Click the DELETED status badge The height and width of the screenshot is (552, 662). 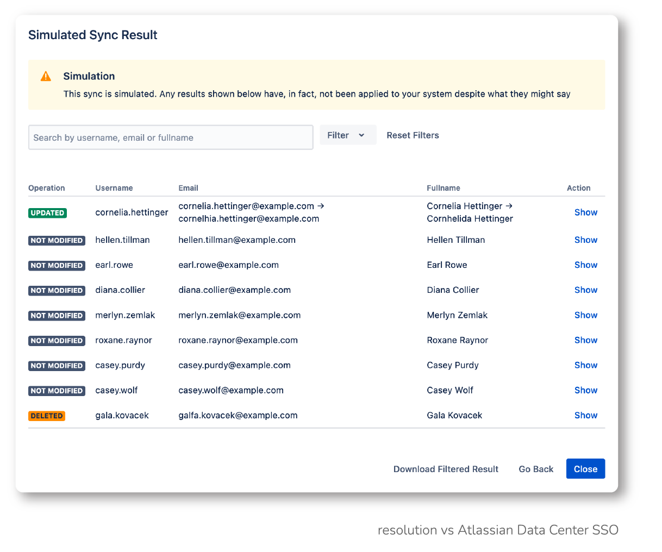[47, 416]
